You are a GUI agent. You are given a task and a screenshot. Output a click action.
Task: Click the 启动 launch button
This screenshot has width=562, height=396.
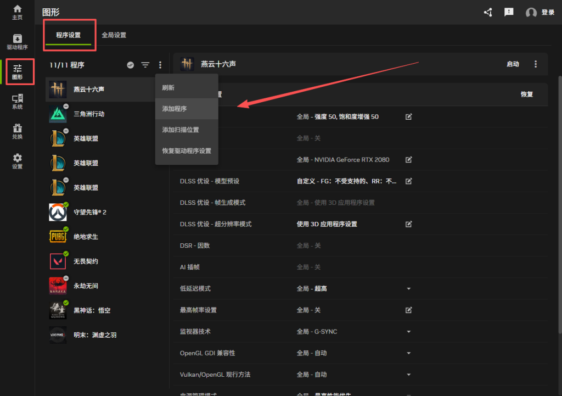513,64
